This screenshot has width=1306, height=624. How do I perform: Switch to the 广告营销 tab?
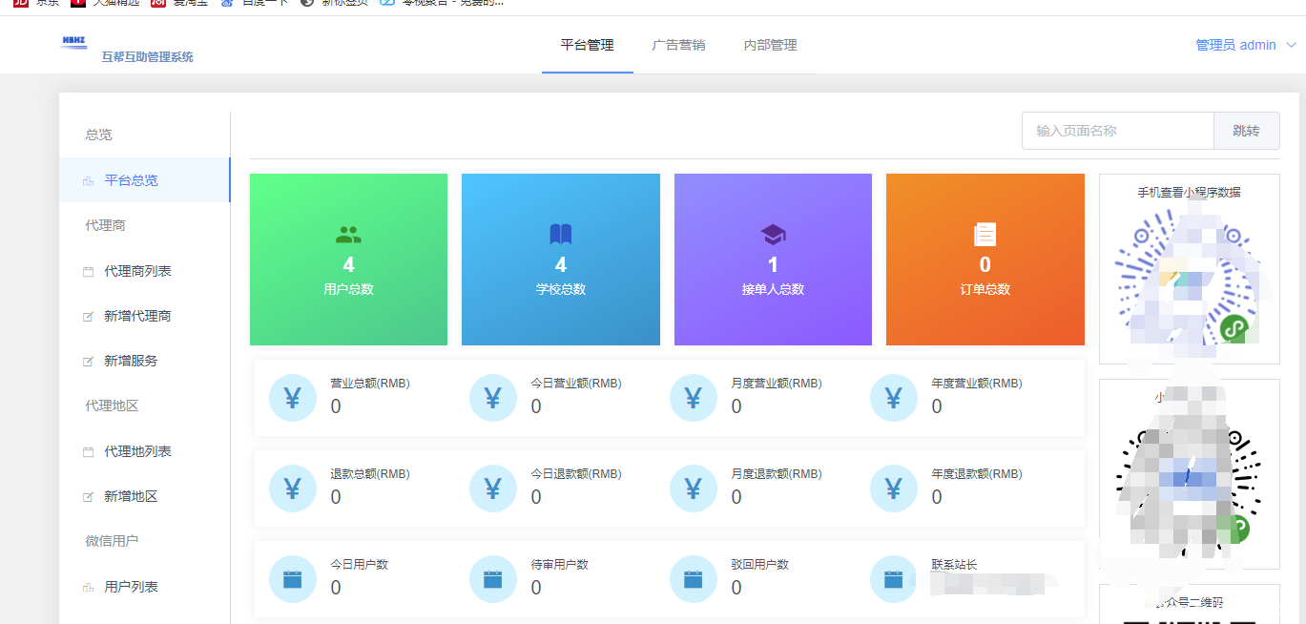pos(678,45)
